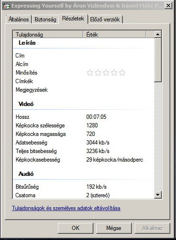The width and height of the screenshot is (176, 240).
Task: Open the Biztonság tab
Action: click(x=46, y=19)
